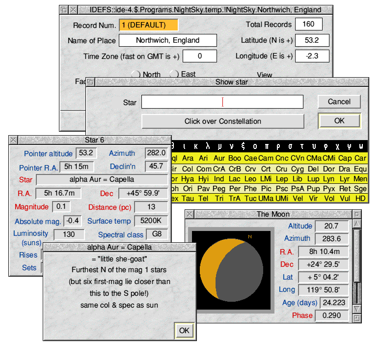Click the Name of Place field

click(167, 40)
